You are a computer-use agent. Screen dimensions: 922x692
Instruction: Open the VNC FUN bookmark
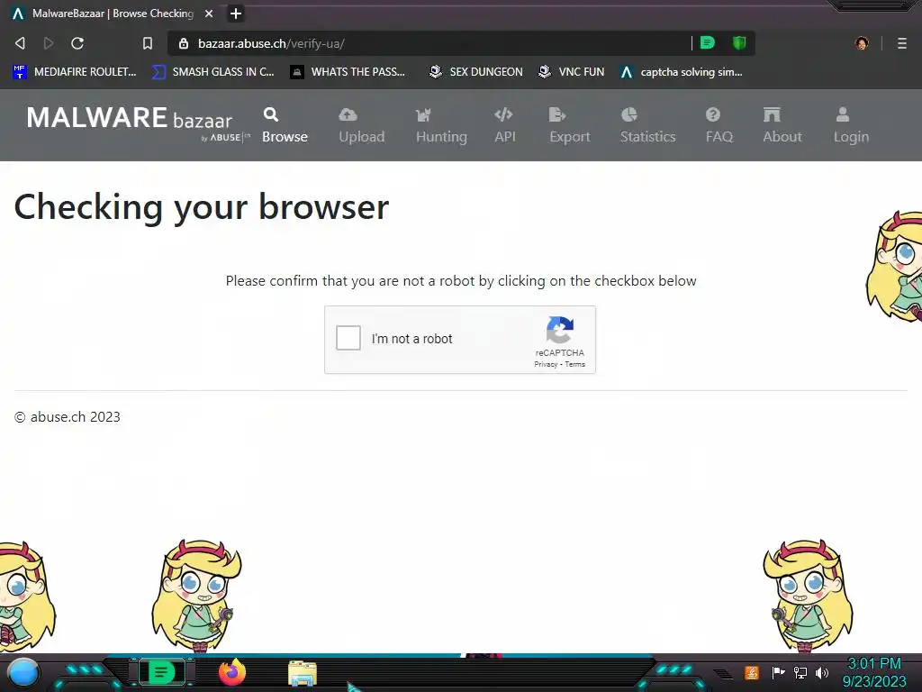(x=572, y=72)
